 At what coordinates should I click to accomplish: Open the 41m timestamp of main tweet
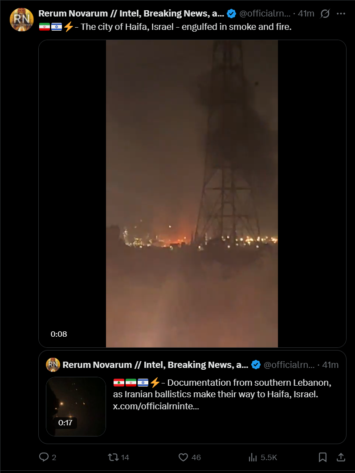[306, 13]
